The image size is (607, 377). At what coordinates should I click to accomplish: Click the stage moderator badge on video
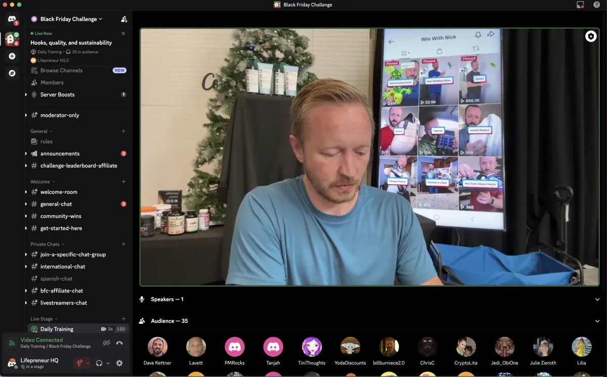pos(591,36)
